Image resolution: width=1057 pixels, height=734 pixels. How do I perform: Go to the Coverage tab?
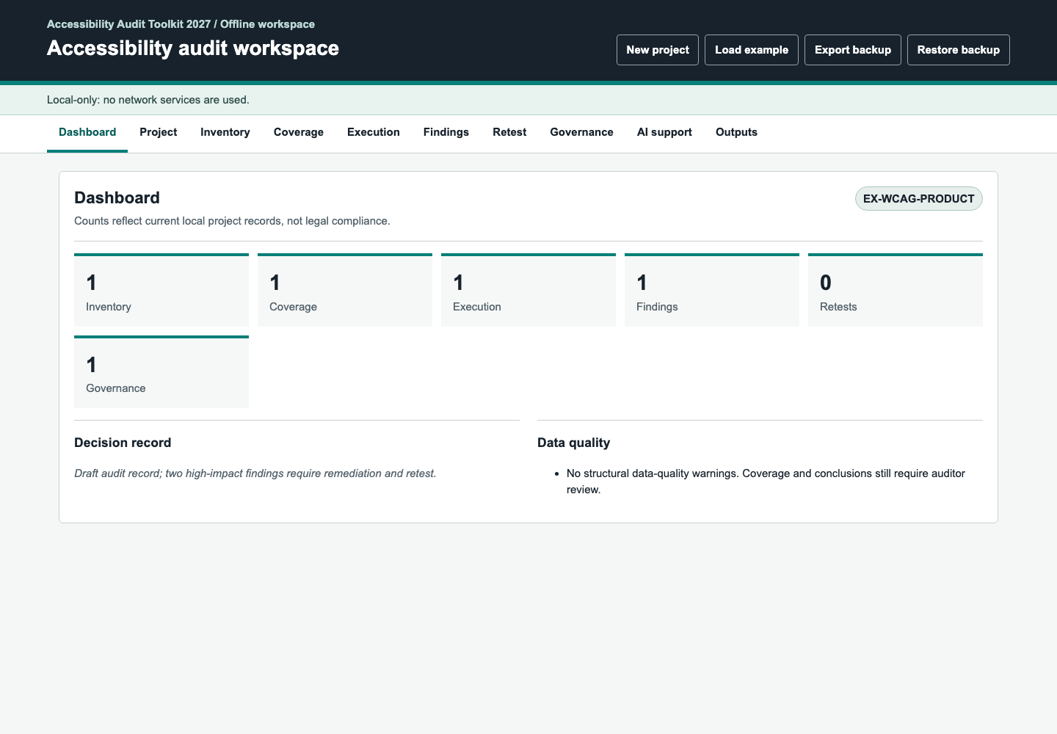tap(299, 133)
